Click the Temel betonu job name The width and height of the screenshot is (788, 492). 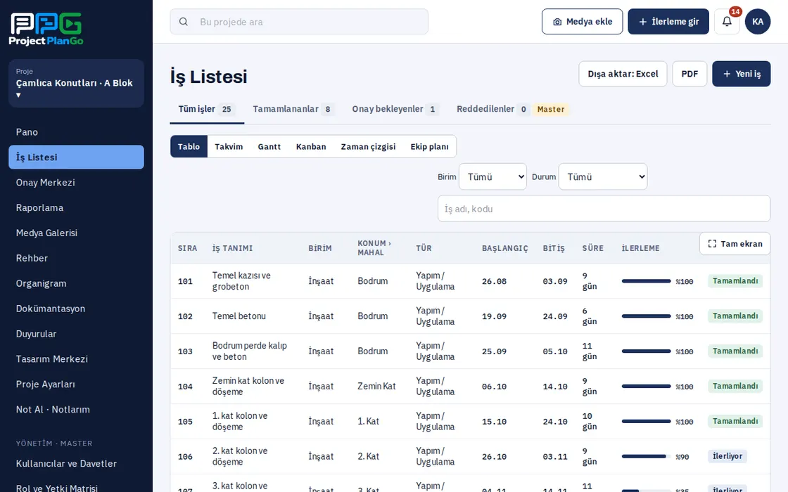tap(239, 316)
